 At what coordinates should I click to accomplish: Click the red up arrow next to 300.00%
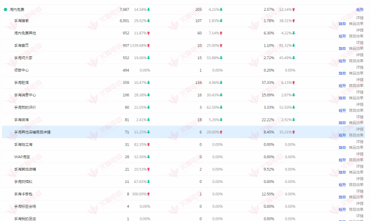(x=149, y=194)
